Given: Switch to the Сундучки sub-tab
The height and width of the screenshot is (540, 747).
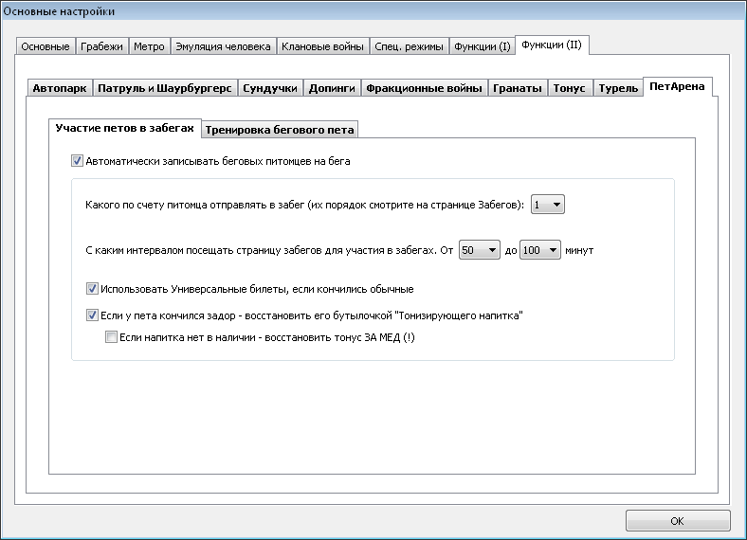Looking at the screenshot, I should click(270, 88).
